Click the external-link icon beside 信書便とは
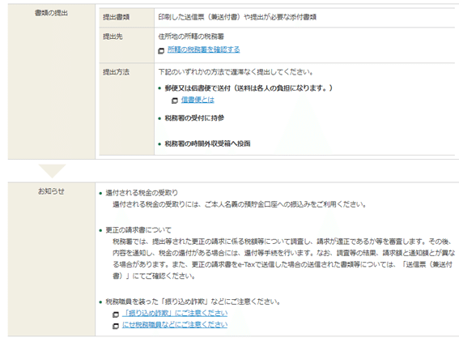 pyautogui.click(x=175, y=101)
